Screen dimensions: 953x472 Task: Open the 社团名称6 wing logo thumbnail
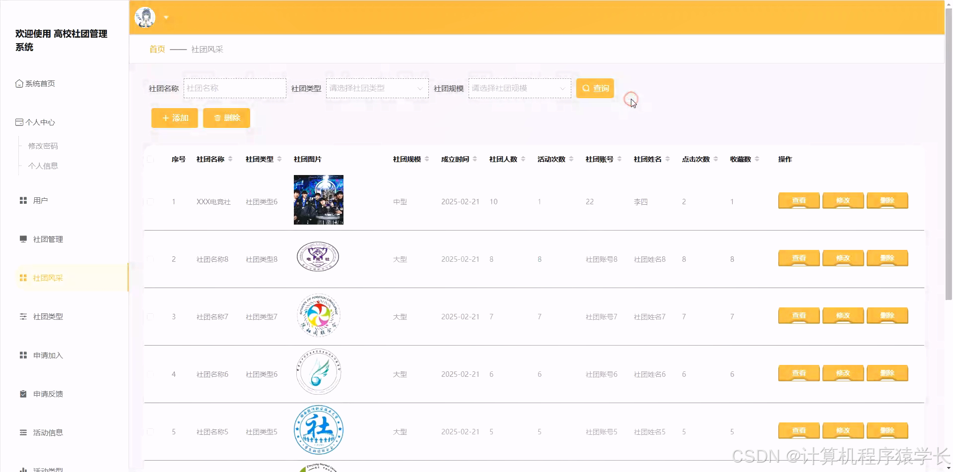(319, 372)
